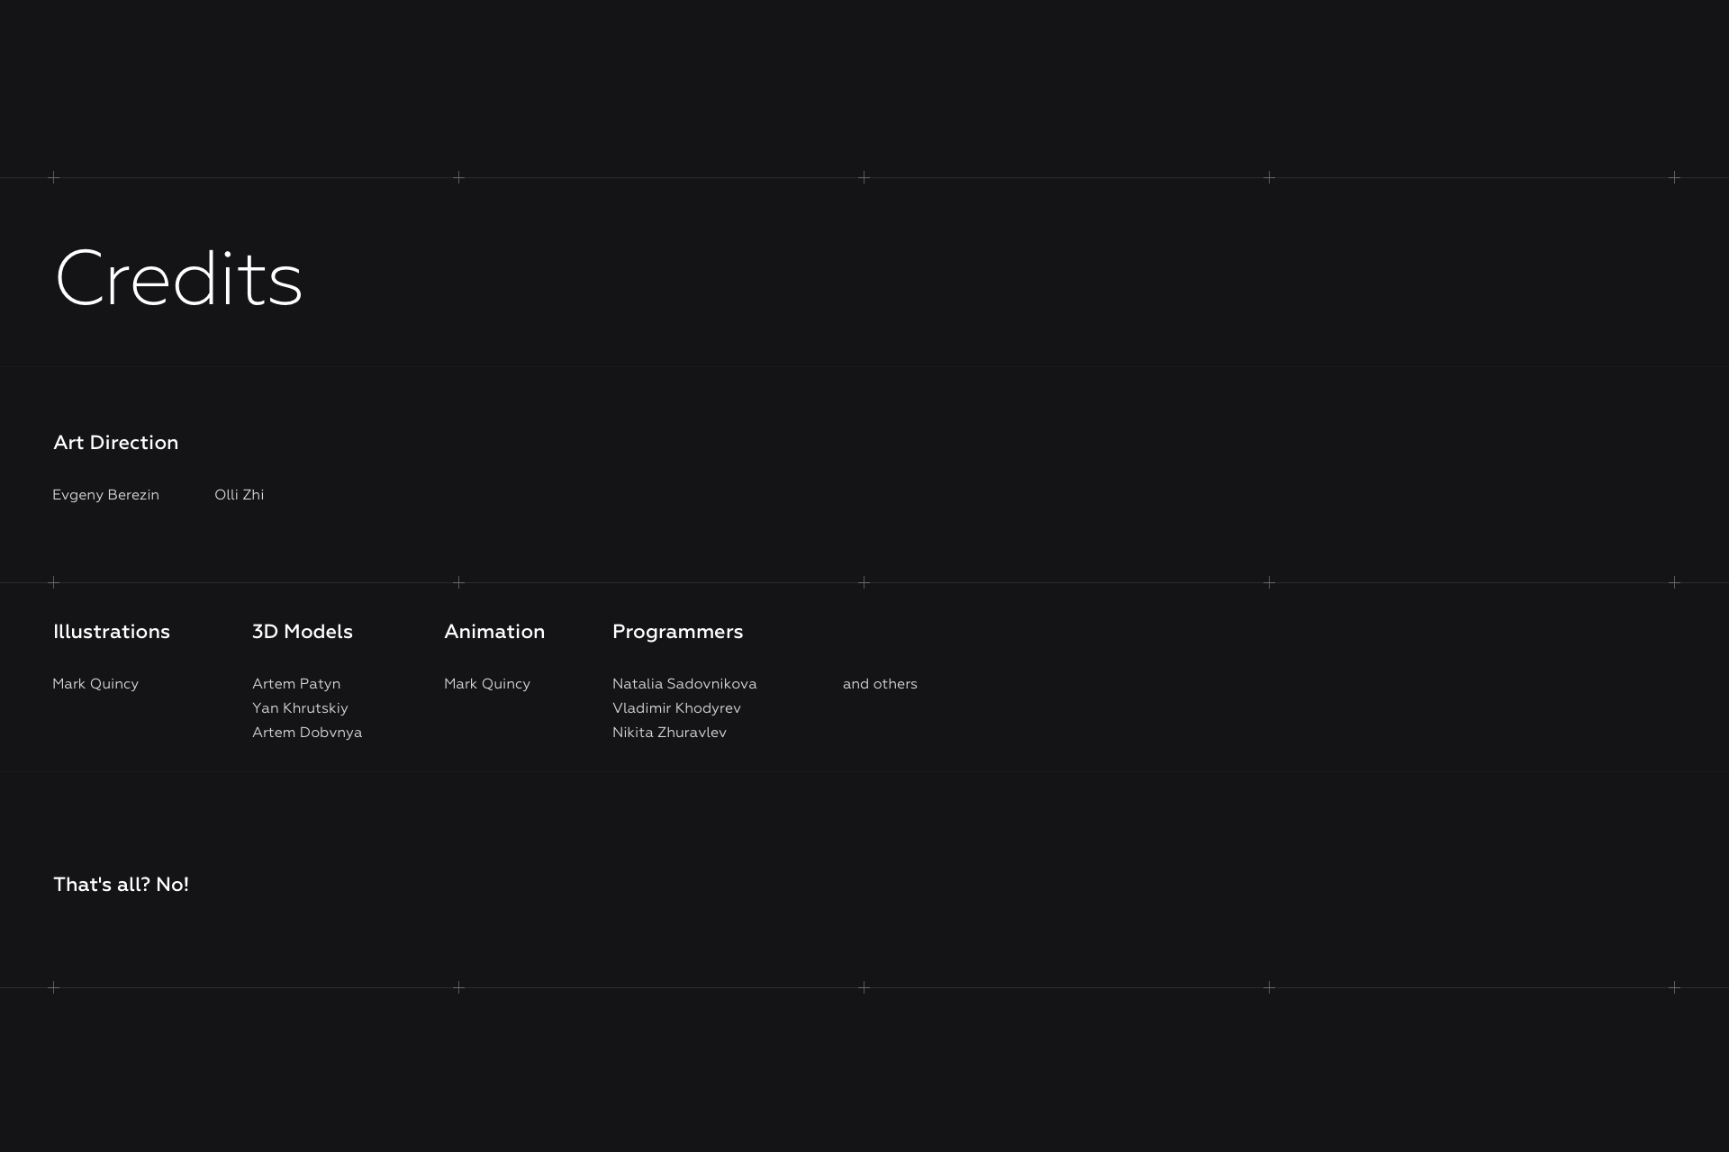Click the Animation heading
Image resolution: width=1729 pixels, height=1152 pixels.
pyautogui.click(x=494, y=632)
